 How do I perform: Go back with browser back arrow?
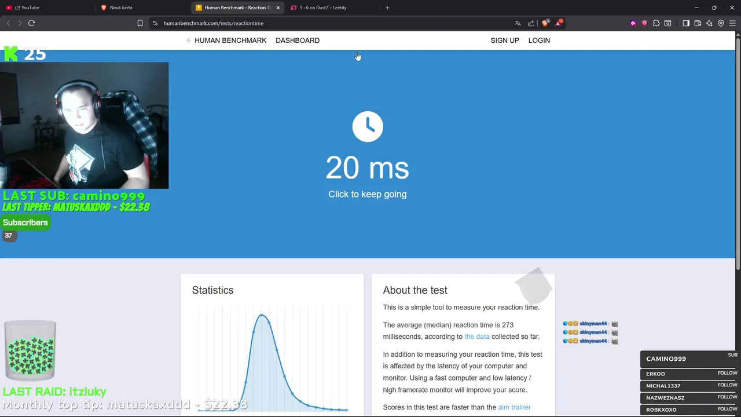8,23
